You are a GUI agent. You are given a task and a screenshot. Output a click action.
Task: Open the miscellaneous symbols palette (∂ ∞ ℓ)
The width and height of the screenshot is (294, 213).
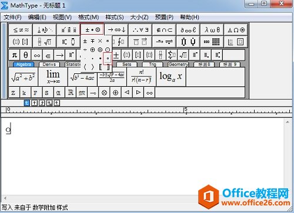coord(188,30)
